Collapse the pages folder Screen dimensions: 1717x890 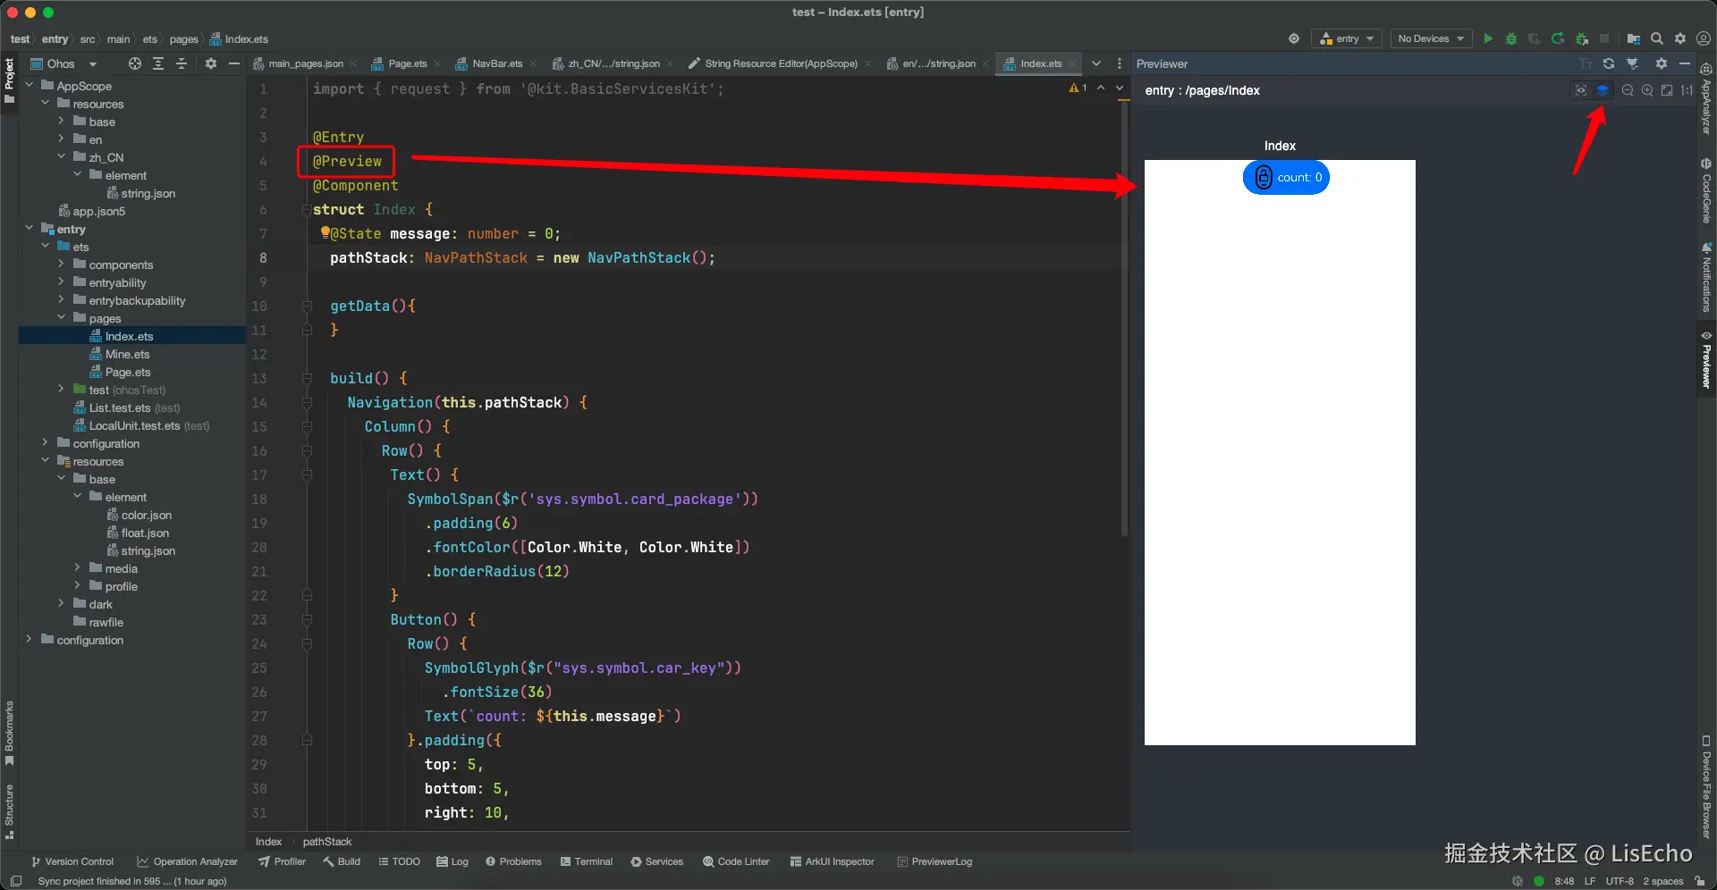(62, 318)
